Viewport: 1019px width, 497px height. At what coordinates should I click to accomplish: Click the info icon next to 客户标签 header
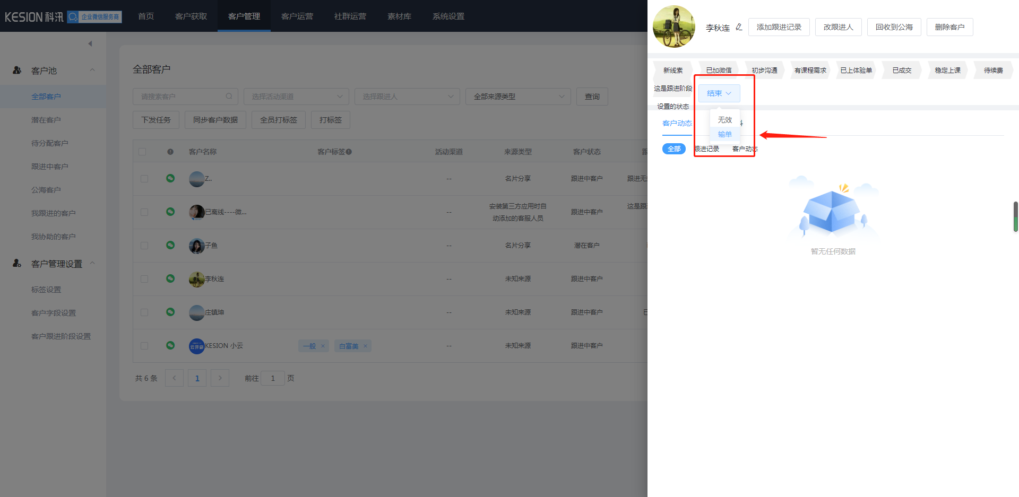click(349, 152)
